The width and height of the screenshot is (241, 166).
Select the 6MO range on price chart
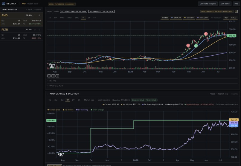click(77, 18)
